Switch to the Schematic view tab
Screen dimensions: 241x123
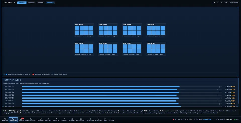22,3
